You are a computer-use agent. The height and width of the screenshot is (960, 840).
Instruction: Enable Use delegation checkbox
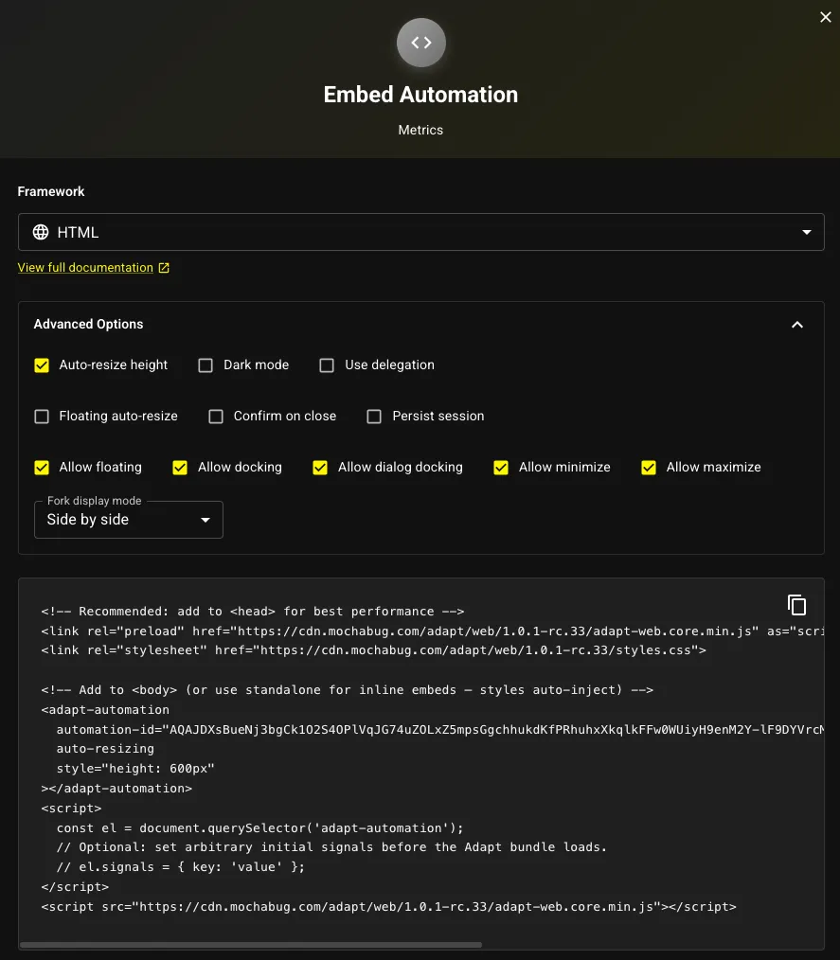pos(327,365)
